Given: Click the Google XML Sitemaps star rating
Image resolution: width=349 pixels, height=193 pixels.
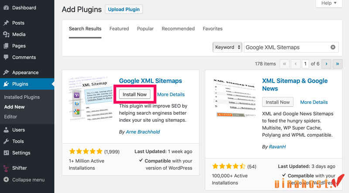Looking at the screenshot, I should 86,152.
